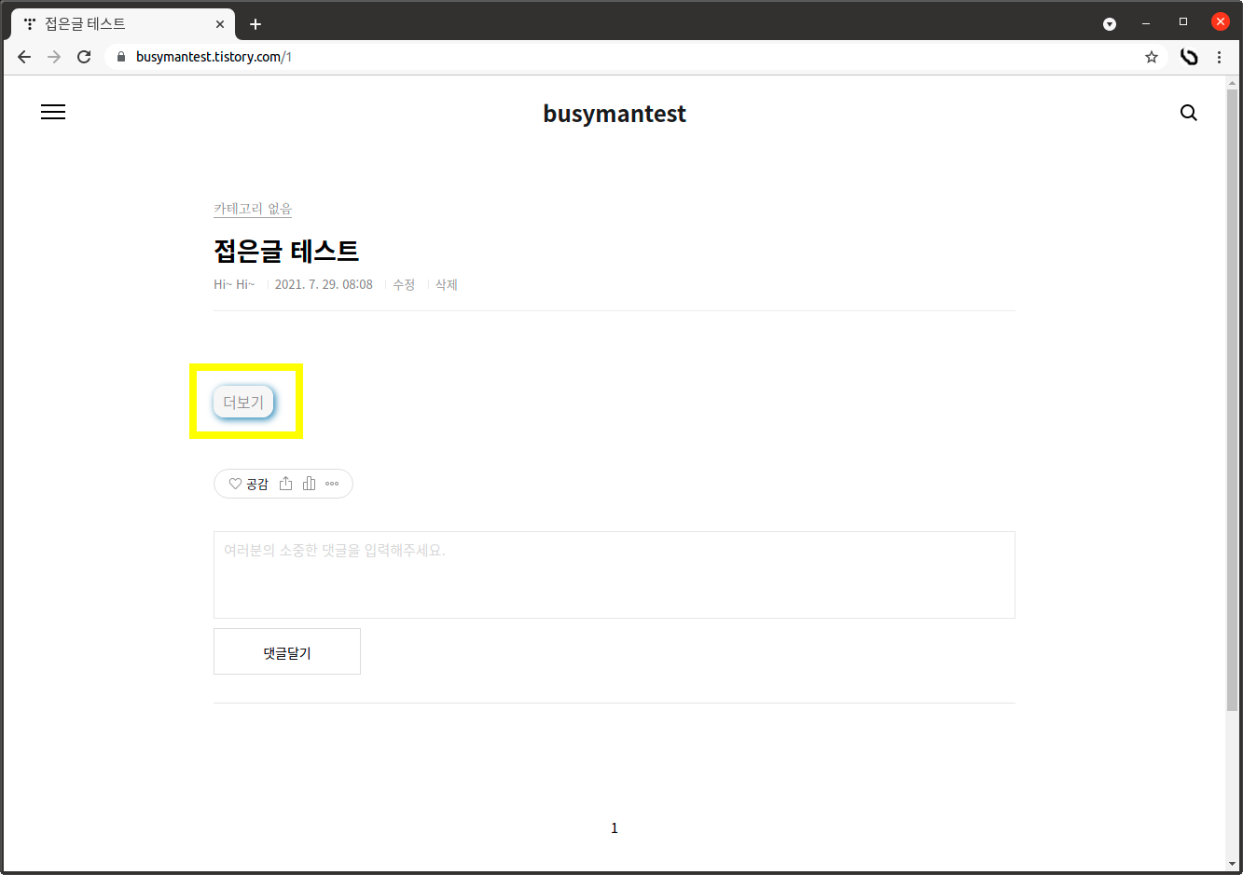Click the address bar URL

click(x=214, y=57)
